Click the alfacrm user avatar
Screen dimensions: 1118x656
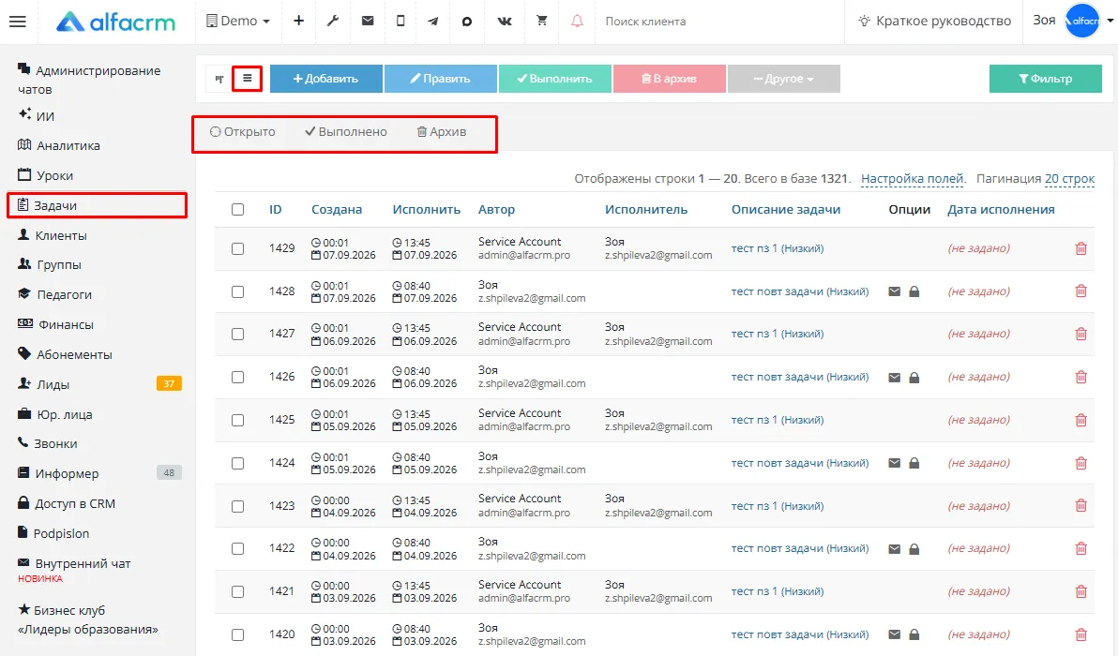(x=1082, y=22)
